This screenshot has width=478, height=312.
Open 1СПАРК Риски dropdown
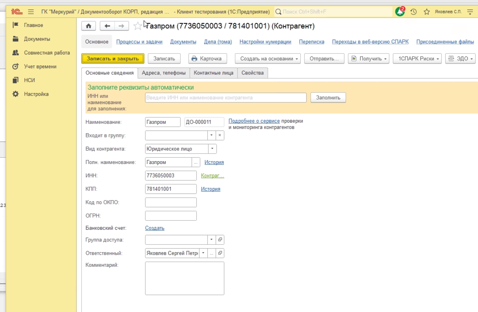click(417, 59)
